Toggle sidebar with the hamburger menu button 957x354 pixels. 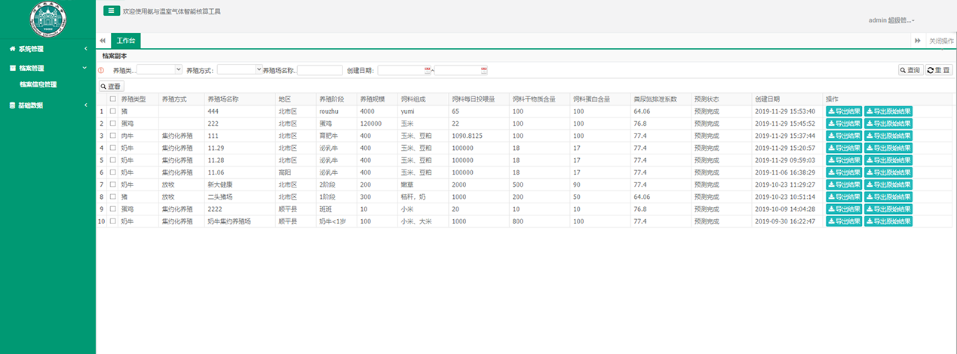[x=111, y=11]
